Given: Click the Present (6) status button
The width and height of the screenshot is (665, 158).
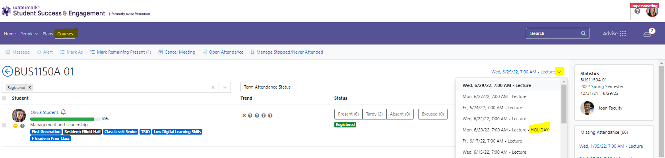Looking at the screenshot, I should (348, 114).
